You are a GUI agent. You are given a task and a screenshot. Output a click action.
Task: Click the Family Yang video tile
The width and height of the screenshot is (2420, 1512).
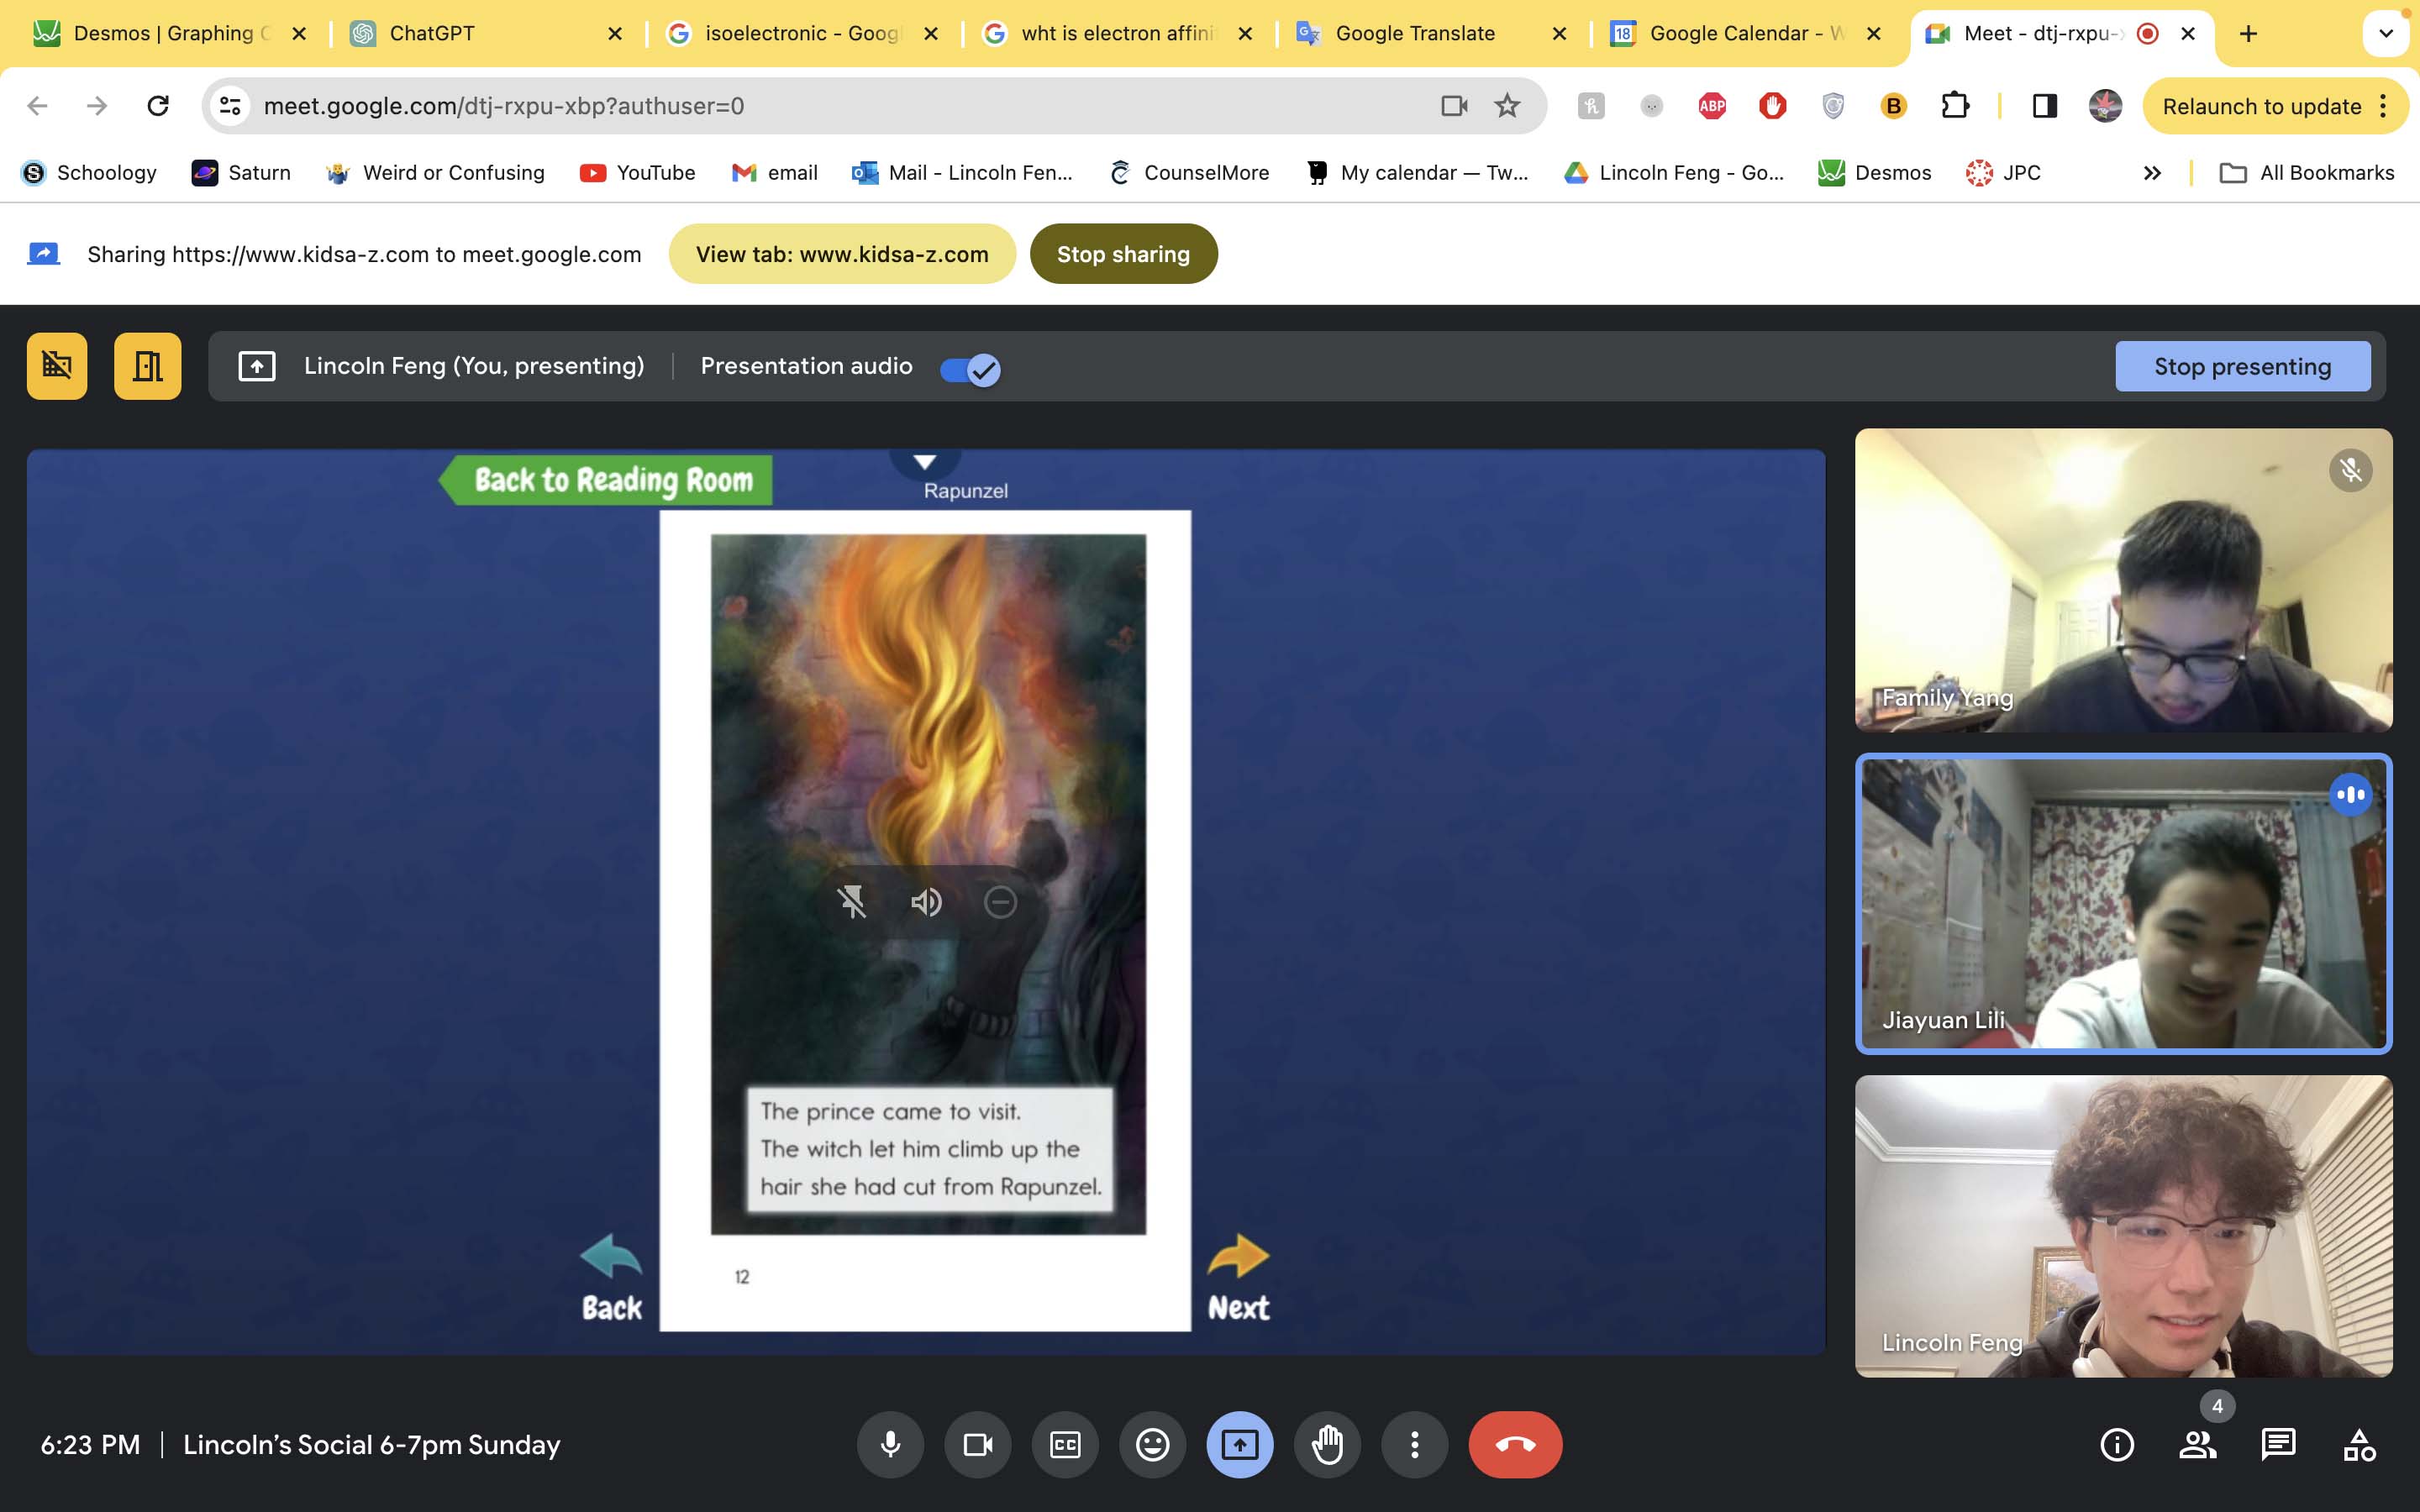[2123, 580]
